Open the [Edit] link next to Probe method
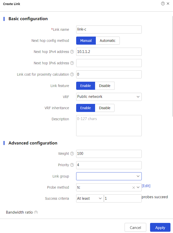This screenshot has height=233, width=173. [x=146, y=186]
